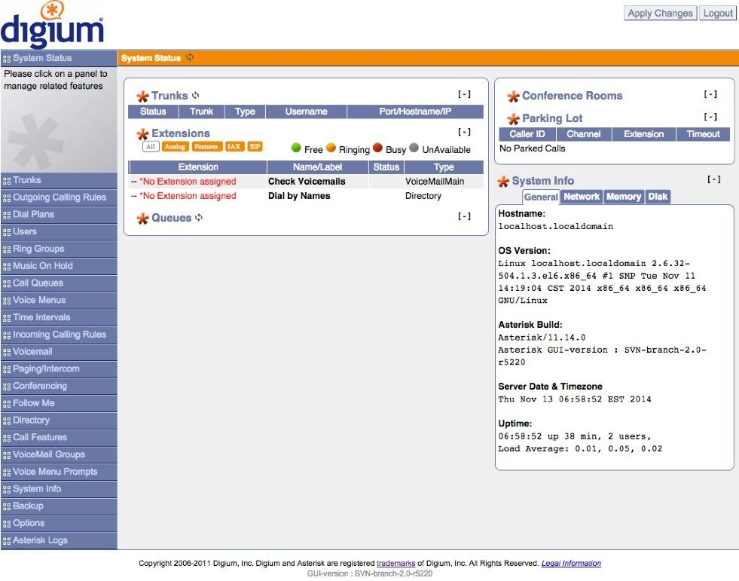This screenshot has height=581, width=739.
Task: Collapse the Conference Rooms panel
Action: coord(710,94)
